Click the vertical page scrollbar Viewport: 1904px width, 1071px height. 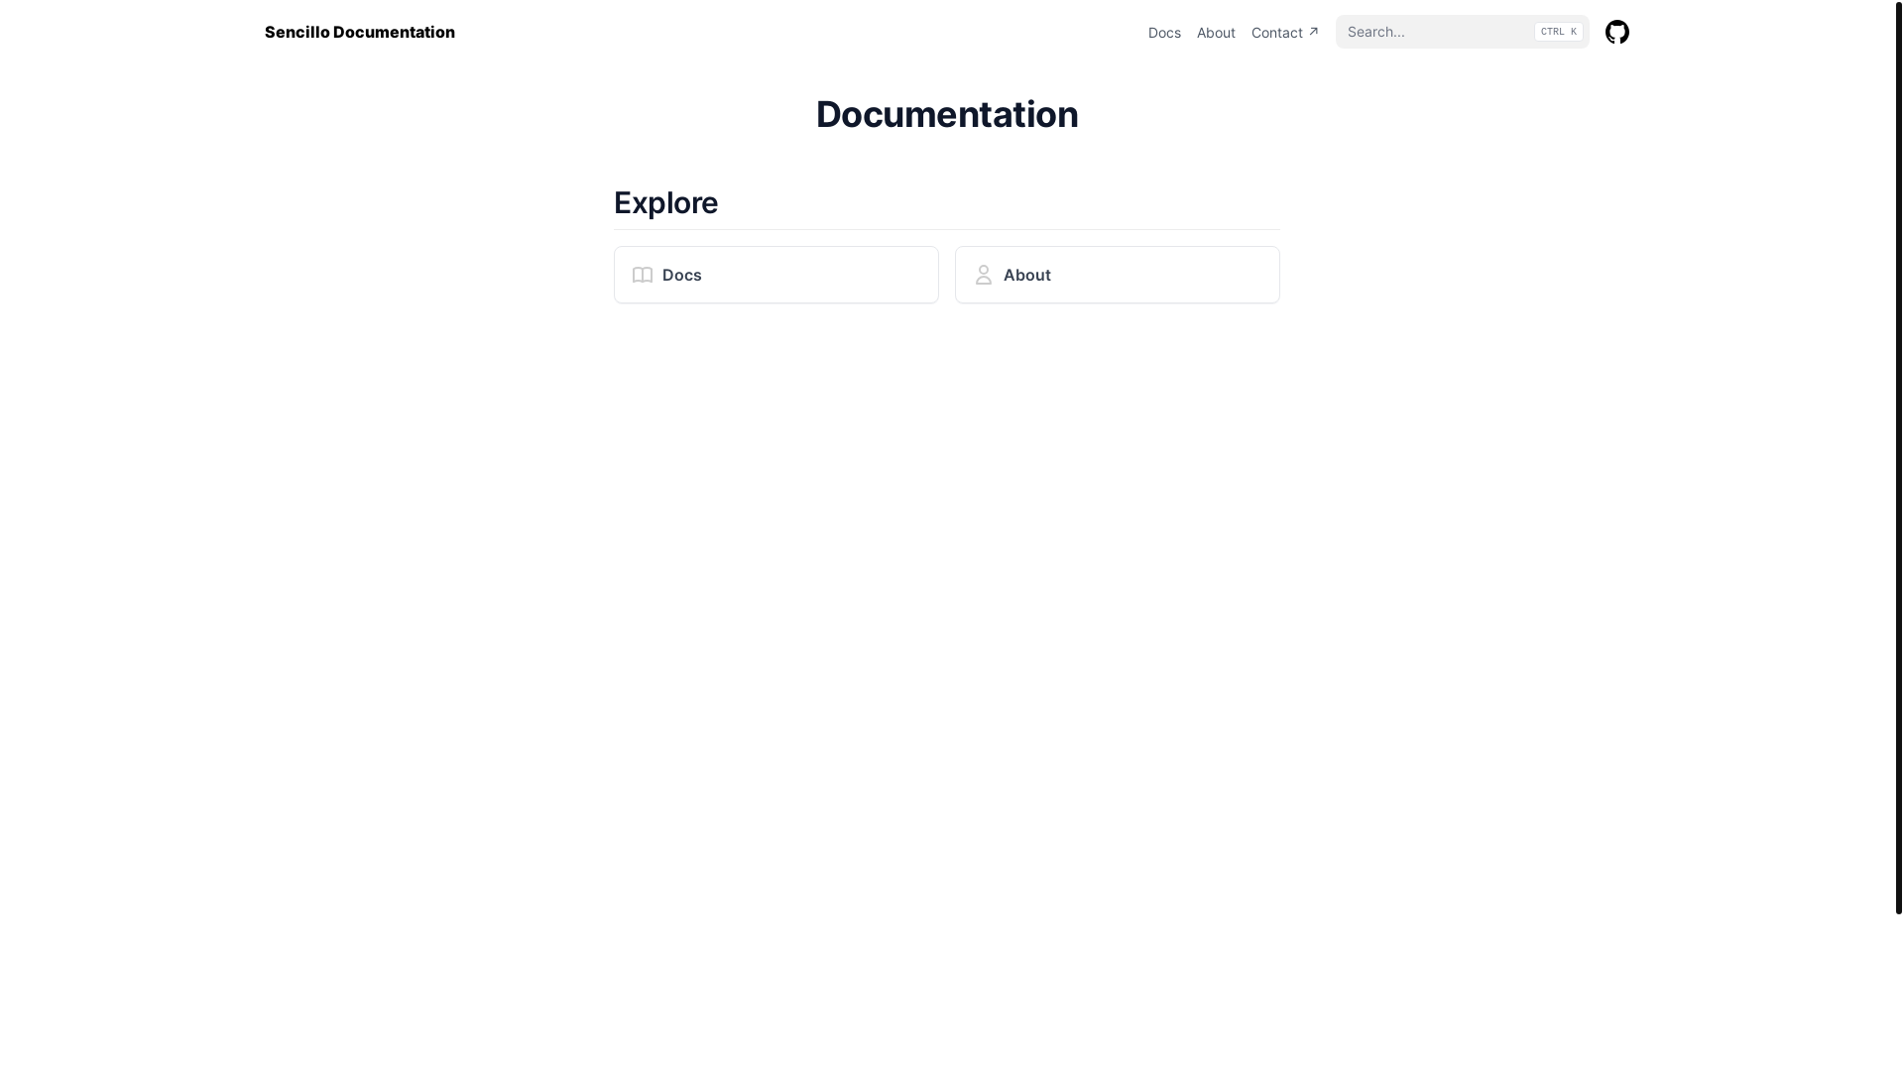tap(1899, 456)
